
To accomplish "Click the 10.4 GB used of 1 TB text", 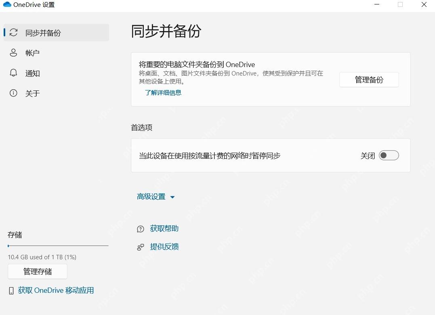I will [42, 257].
